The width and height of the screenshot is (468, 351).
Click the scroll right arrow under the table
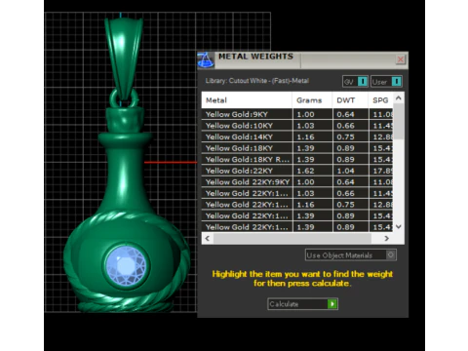click(x=386, y=238)
